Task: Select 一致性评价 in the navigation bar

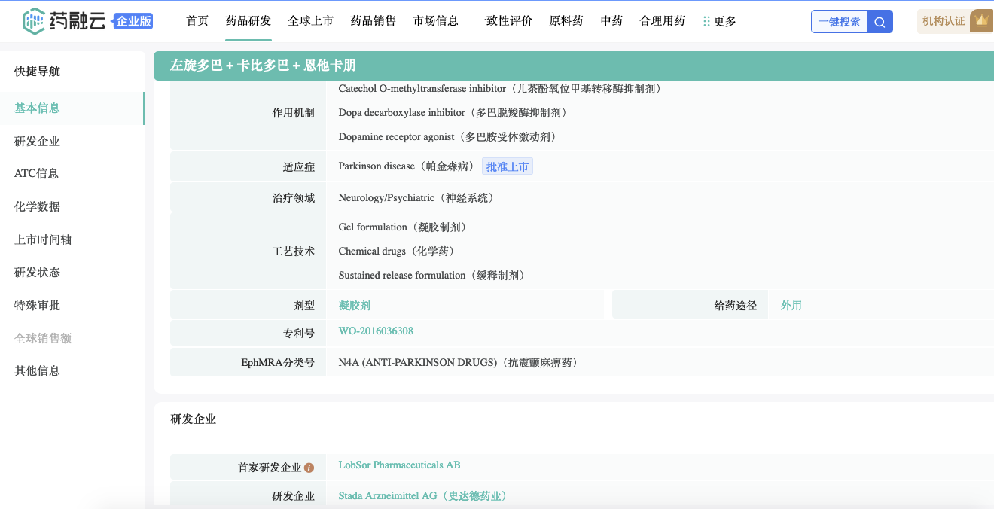Action: coord(503,21)
